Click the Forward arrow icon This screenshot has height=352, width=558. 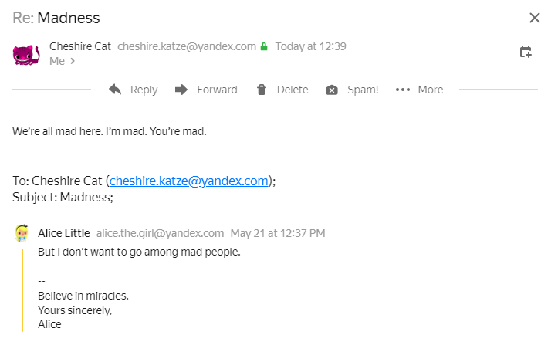coord(181,90)
